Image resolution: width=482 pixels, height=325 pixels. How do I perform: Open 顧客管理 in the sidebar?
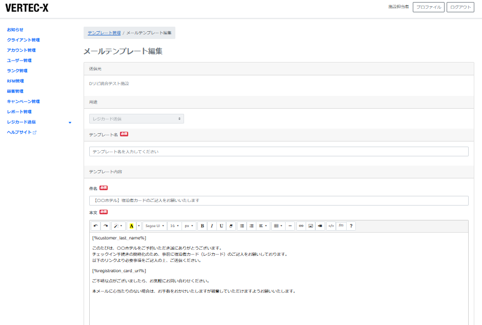[x=15, y=91]
